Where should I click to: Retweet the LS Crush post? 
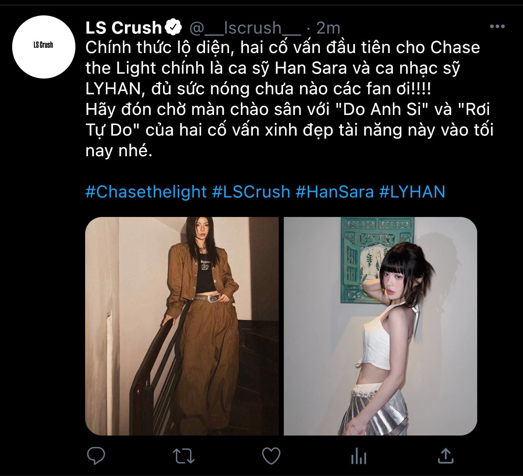pos(184,456)
